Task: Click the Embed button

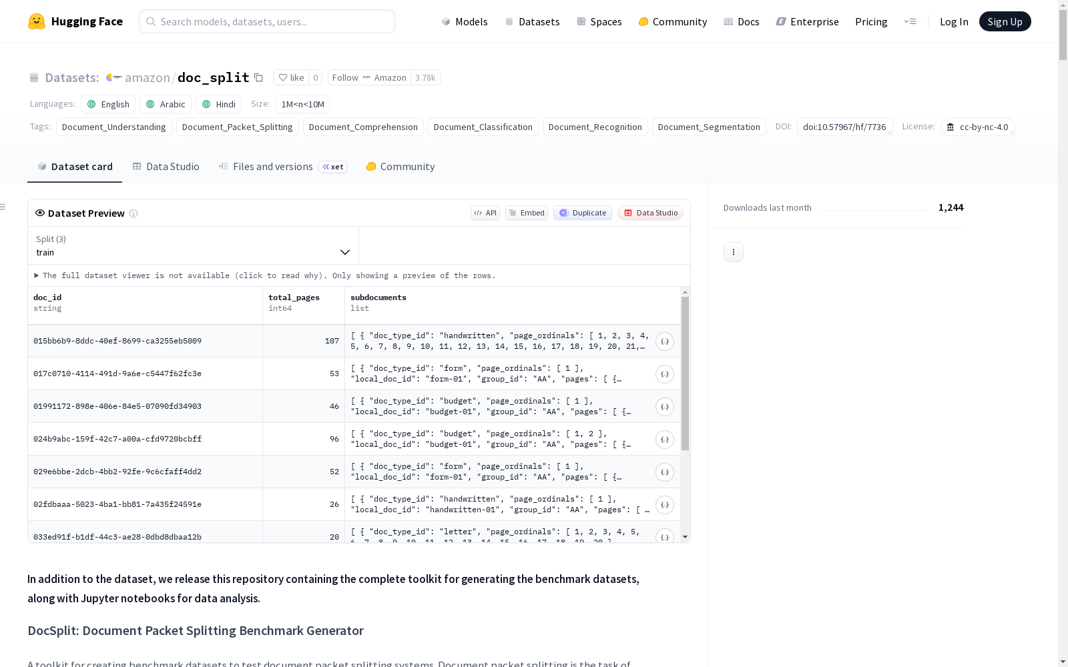Action: [x=527, y=213]
